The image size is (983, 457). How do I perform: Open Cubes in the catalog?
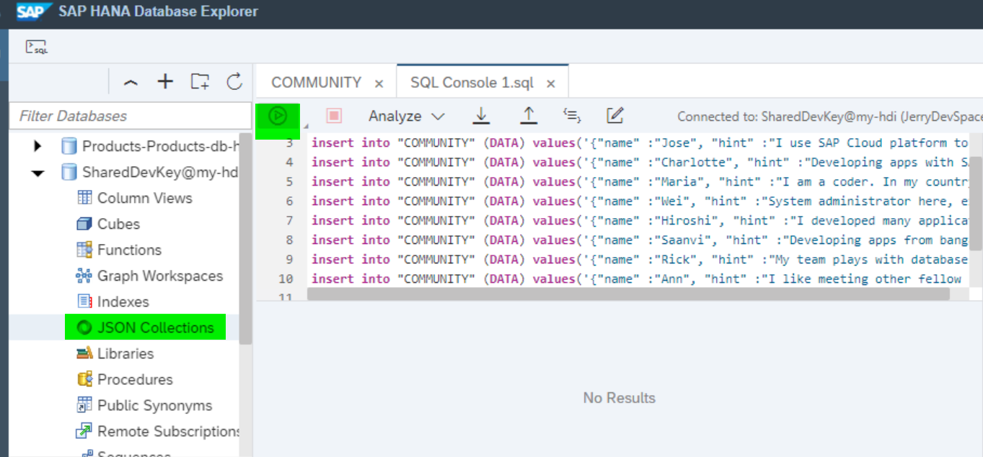(x=119, y=224)
